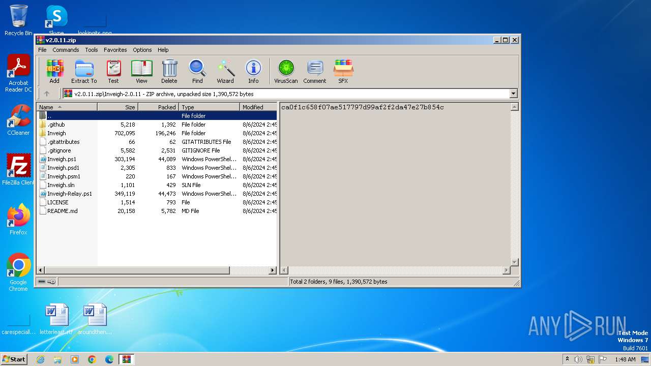Click the drive icon in status bar
The image size is (651, 366).
(42, 282)
